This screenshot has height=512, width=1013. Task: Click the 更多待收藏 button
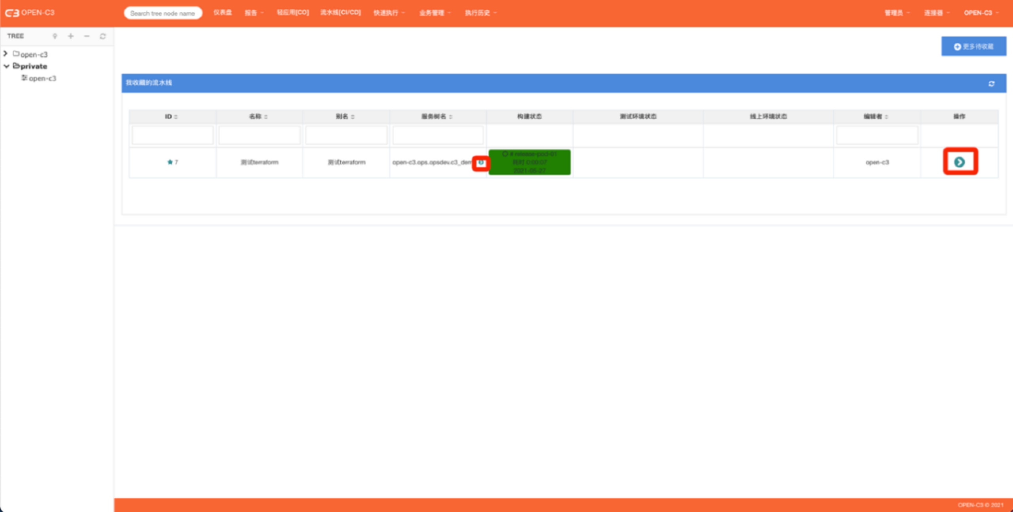[973, 47]
